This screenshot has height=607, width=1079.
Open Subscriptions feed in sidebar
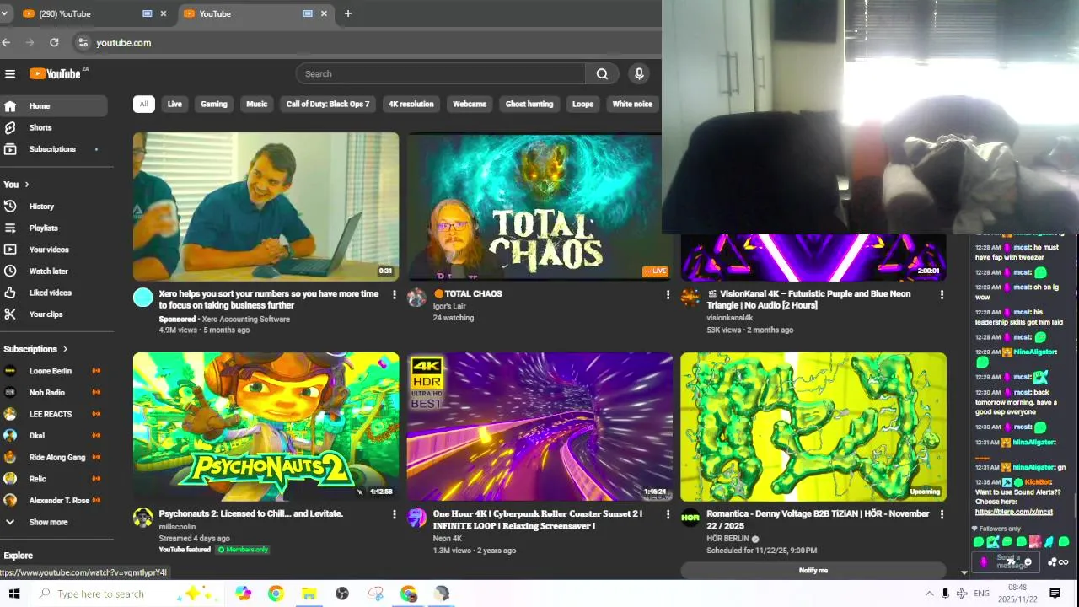click(54, 149)
